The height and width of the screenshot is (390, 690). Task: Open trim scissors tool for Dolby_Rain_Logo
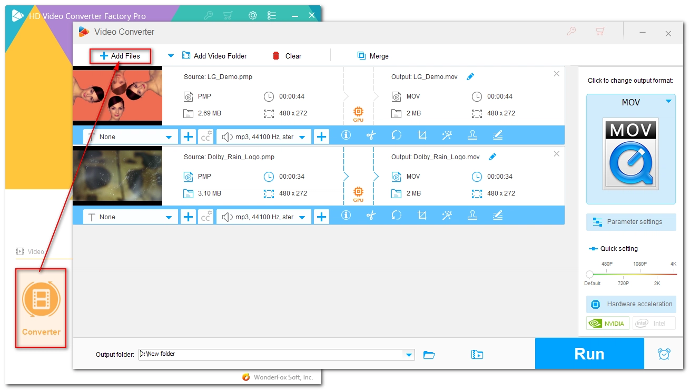[x=371, y=216]
